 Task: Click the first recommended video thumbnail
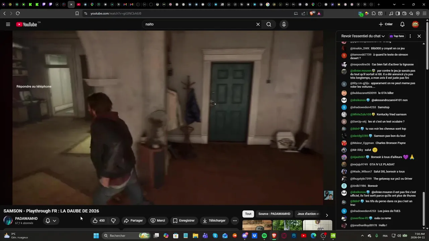click(x=257, y=225)
